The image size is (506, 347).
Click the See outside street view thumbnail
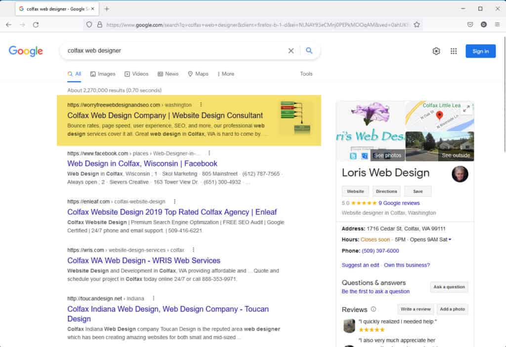click(x=439, y=146)
